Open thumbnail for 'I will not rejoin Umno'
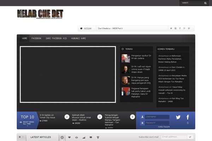This screenshot has height=141, width=212. 126,69
